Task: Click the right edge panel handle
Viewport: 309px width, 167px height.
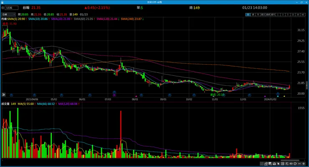Action: 307,86
